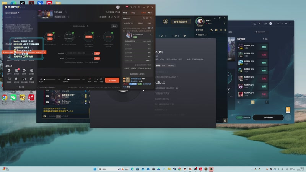Click the chat input box in the game lobby
This screenshot has width=306, height=172.
65,117
